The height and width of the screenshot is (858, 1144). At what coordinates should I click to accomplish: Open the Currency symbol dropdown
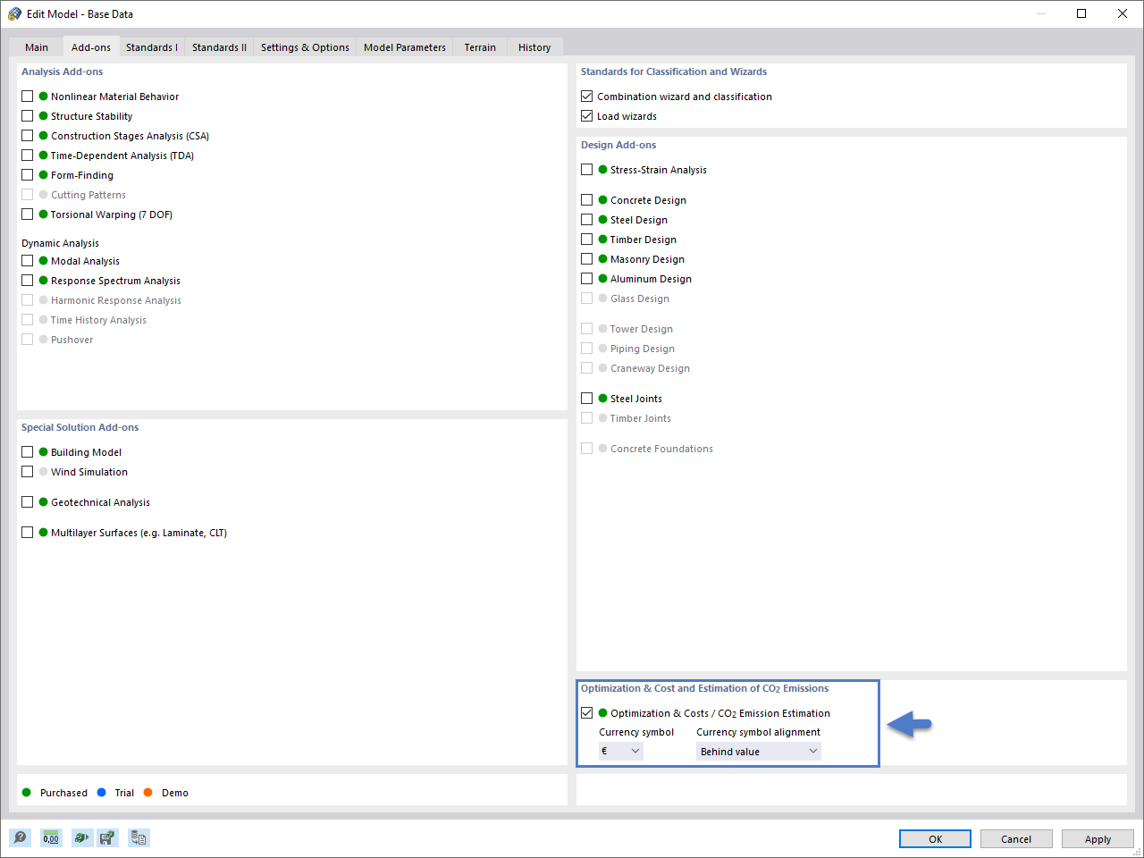[620, 752]
